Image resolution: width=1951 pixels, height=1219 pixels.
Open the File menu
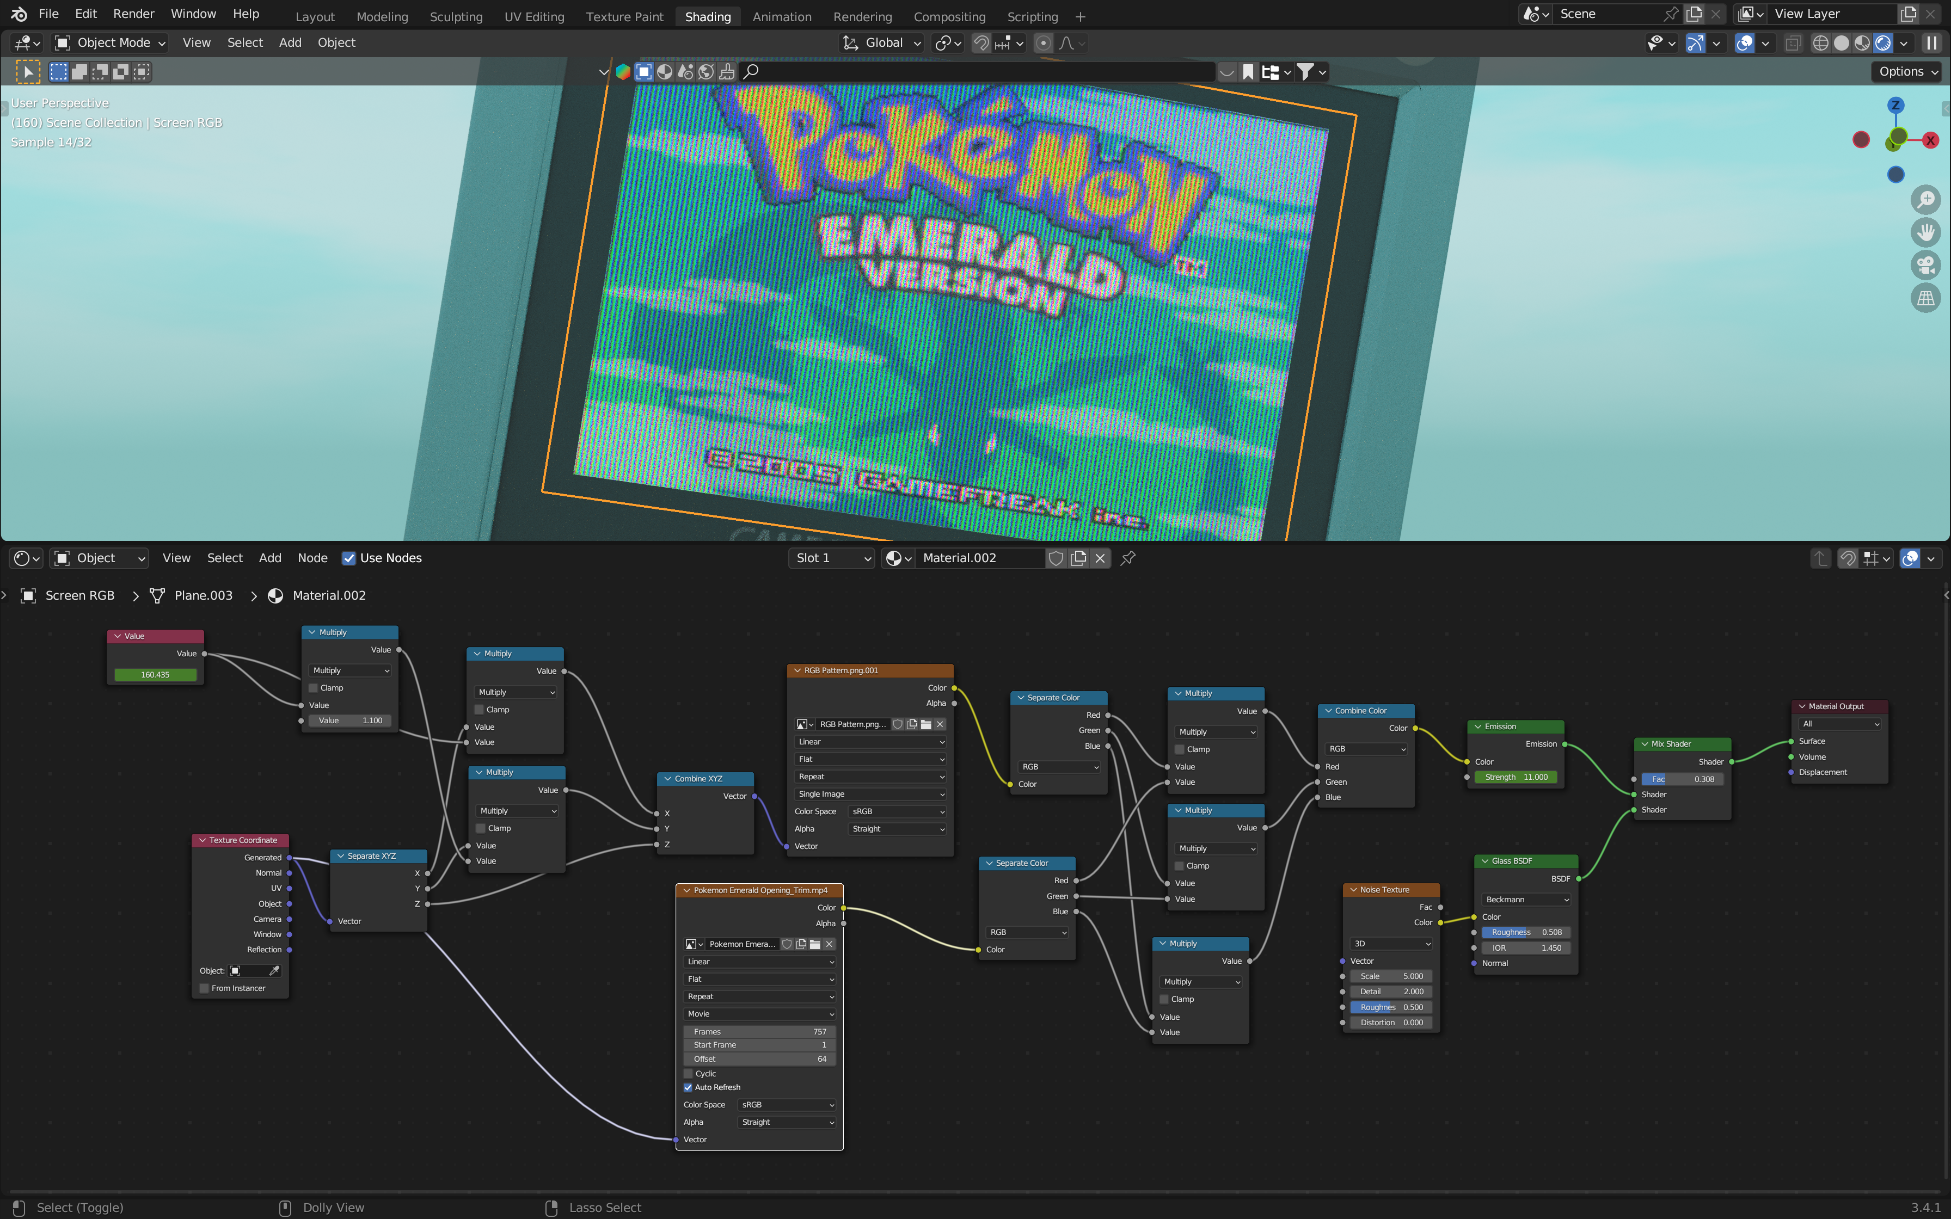click(x=48, y=14)
